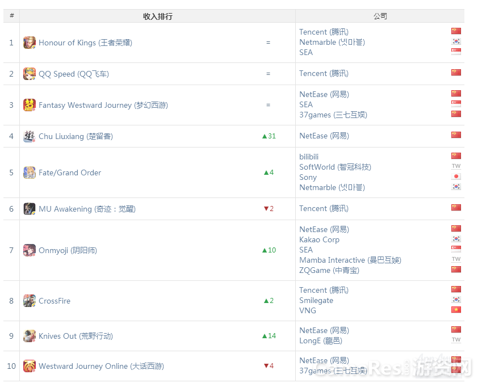
Task: Open Kakao Corp company link
Action: pos(319,240)
